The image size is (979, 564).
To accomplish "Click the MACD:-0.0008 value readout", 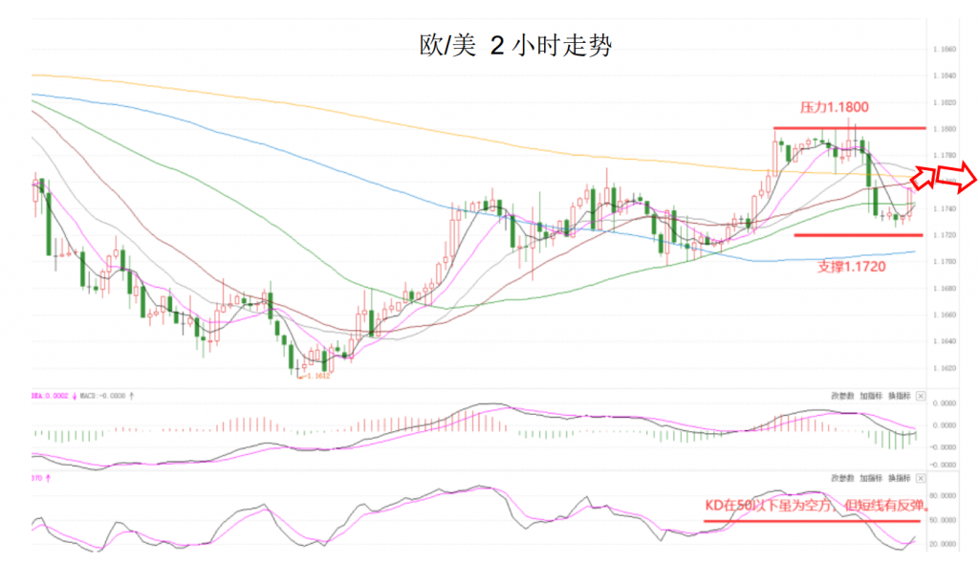I will point(102,396).
